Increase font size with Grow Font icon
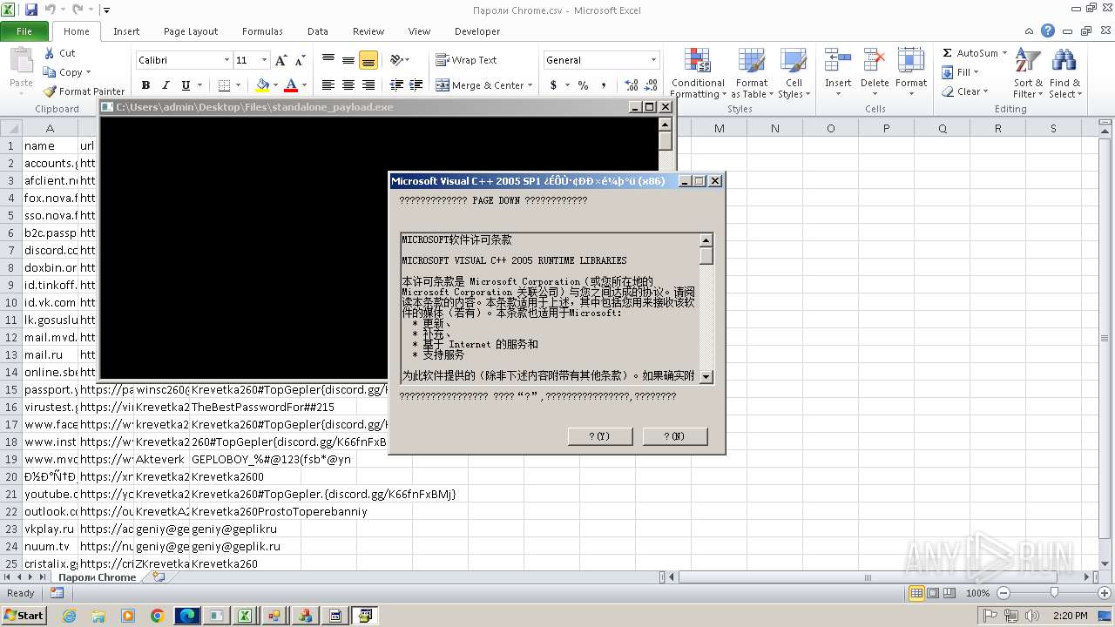 tap(280, 60)
